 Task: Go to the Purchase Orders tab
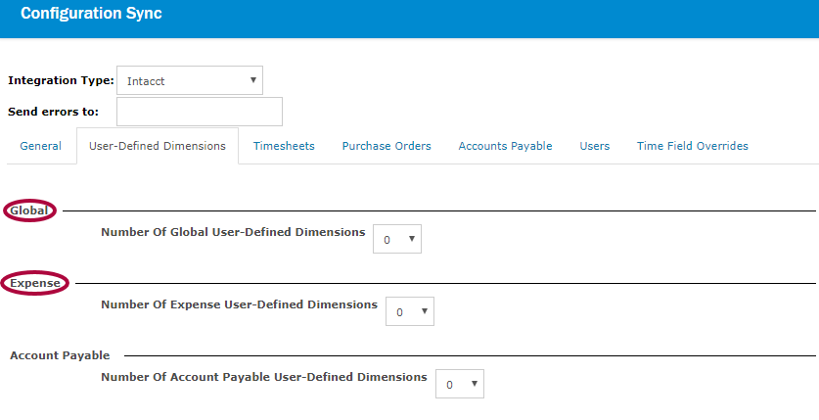pos(387,146)
